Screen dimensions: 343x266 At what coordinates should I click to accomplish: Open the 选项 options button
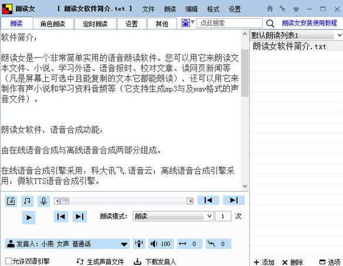point(330,262)
